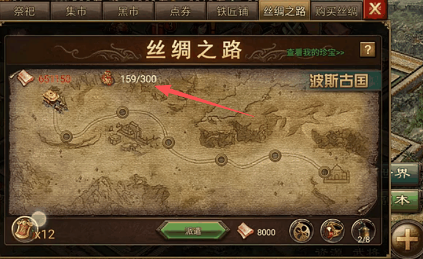Select the first waypoint node on route
This screenshot has width=423, height=259.
(67, 137)
